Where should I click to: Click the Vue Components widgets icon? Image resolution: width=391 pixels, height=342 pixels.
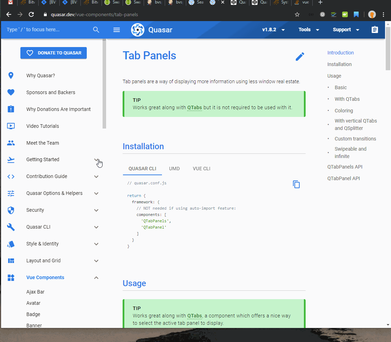click(11, 277)
